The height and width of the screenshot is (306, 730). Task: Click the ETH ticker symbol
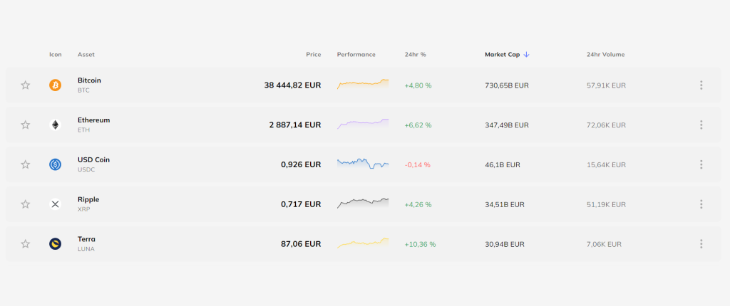tap(84, 130)
